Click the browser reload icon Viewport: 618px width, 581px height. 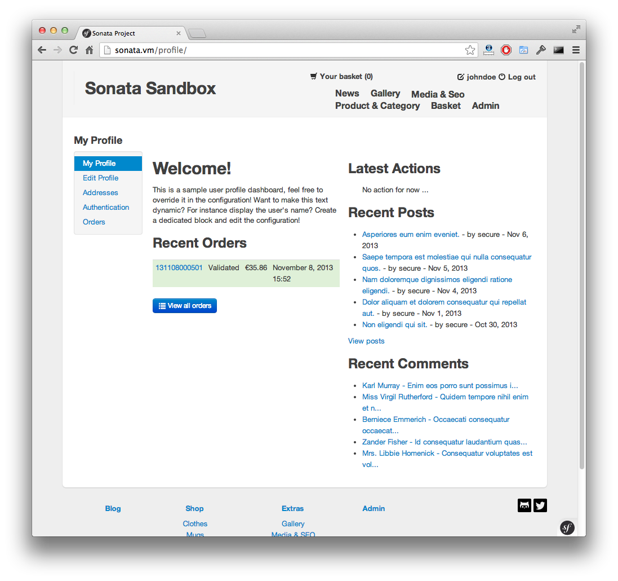[x=73, y=50]
